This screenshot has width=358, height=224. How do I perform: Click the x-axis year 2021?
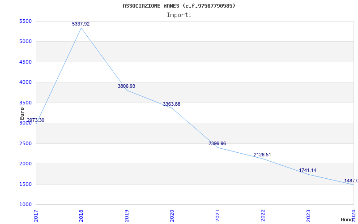click(217, 216)
